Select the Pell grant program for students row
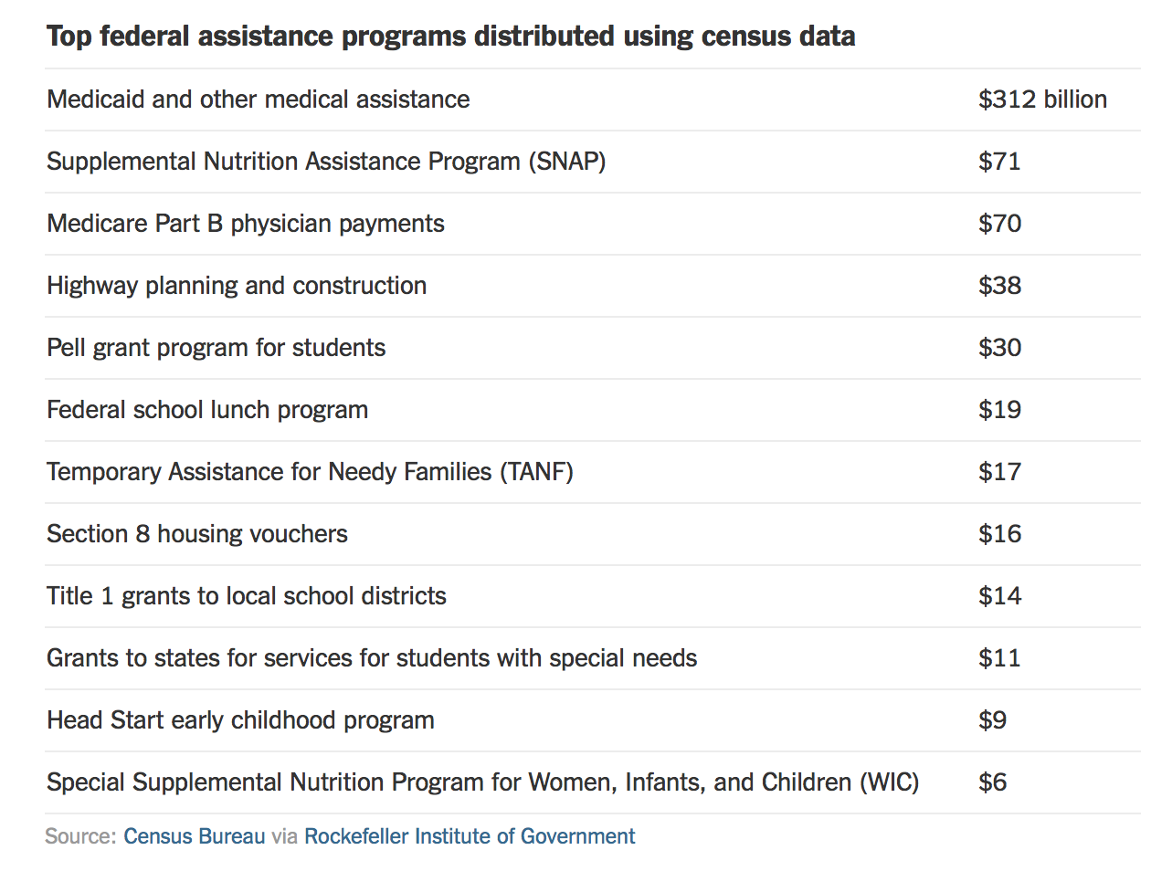1151x871 pixels. pos(216,348)
